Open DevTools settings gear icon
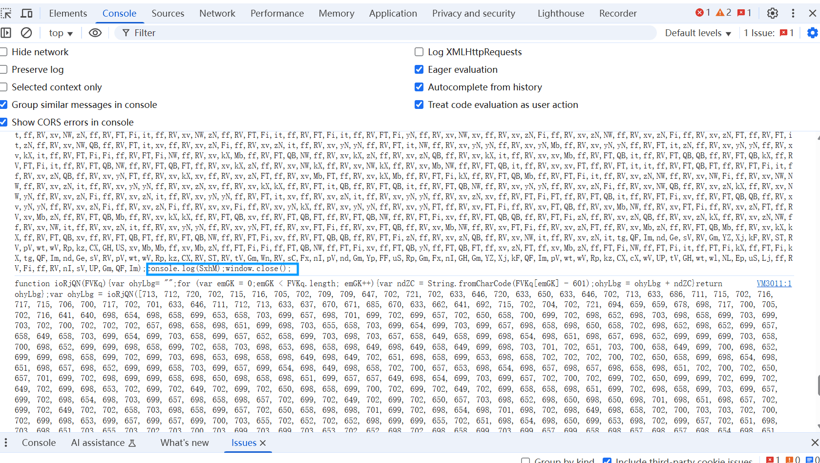820x463 pixels. click(773, 13)
